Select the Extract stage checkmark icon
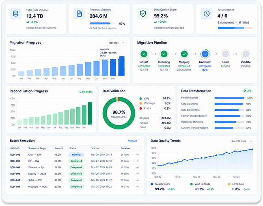This screenshot has width=263, height=206. tap(144, 54)
